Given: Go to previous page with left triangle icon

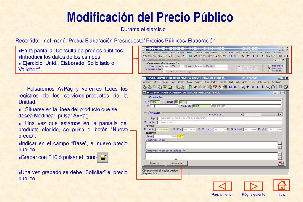Looking at the screenshot, I should [x=222, y=186].
